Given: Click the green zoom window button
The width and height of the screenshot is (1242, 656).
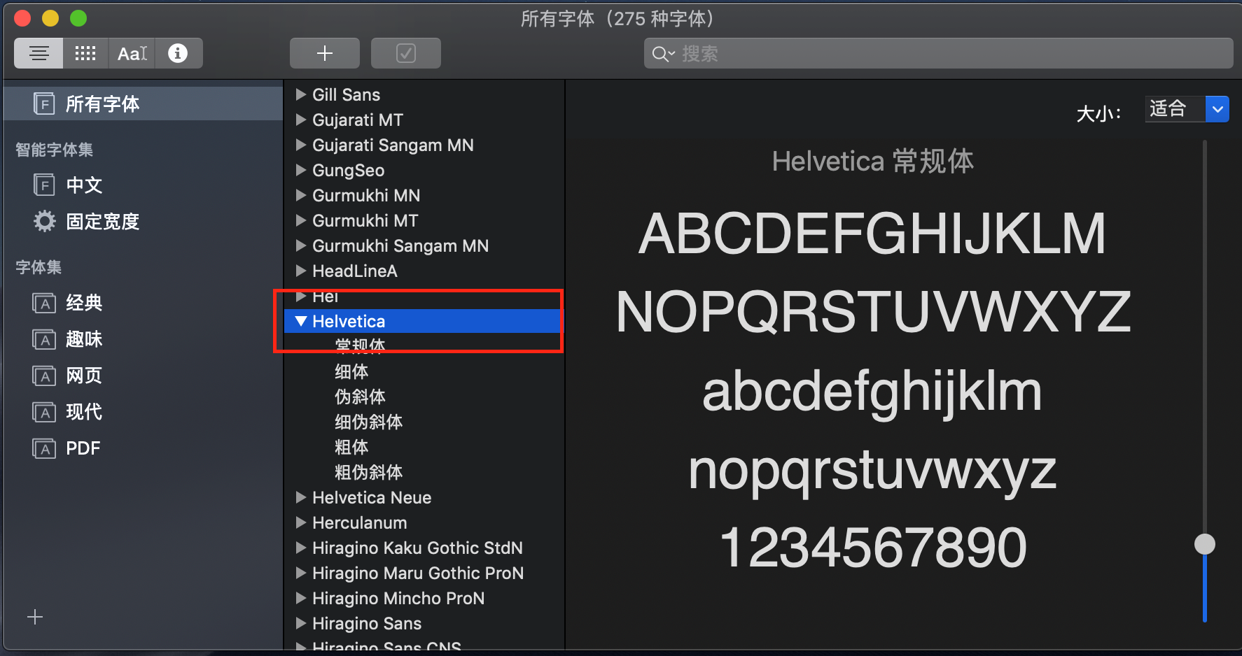Looking at the screenshot, I should (78, 18).
